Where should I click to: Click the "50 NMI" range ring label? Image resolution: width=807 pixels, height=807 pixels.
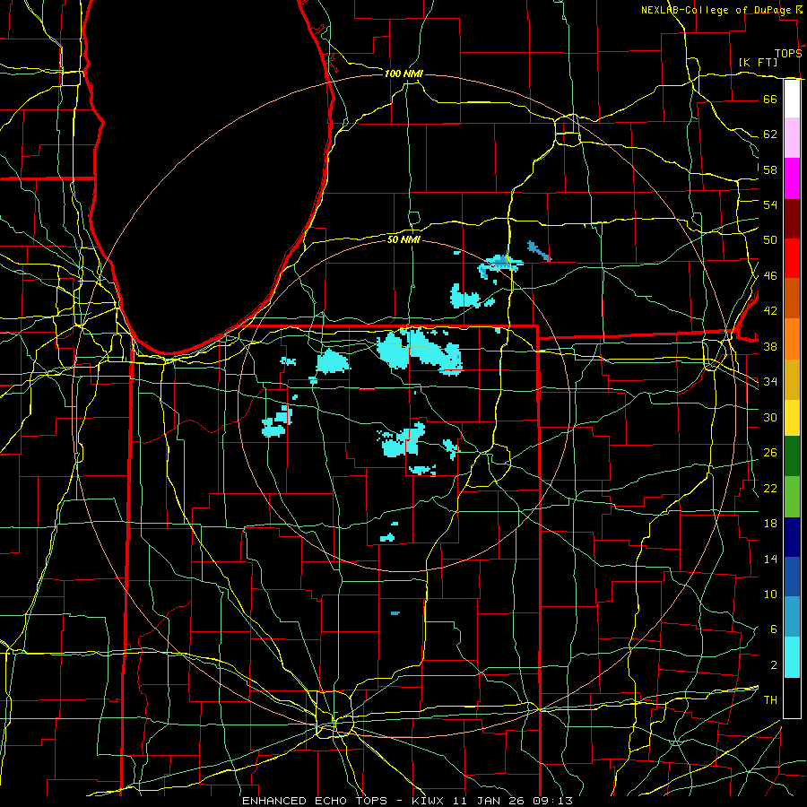[x=403, y=239]
